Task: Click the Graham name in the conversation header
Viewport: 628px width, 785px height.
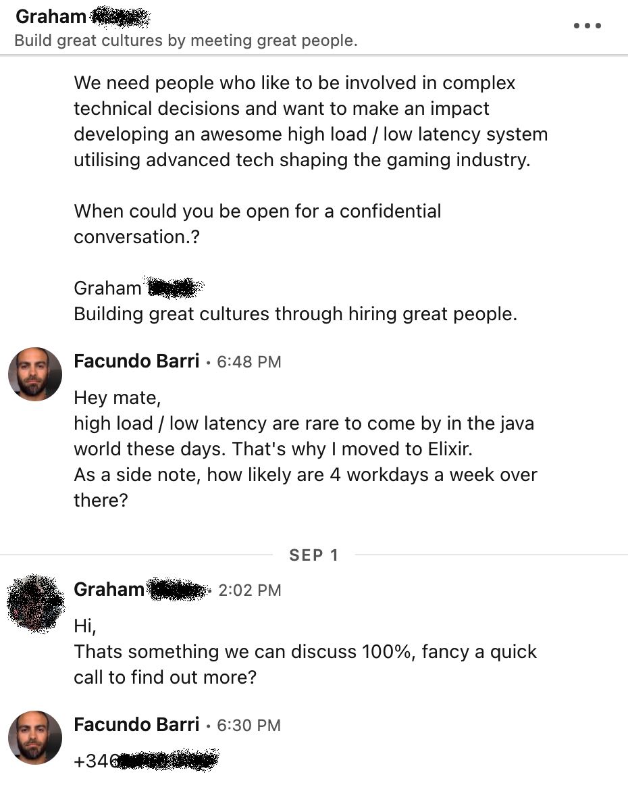Action: (x=51, y=16)
